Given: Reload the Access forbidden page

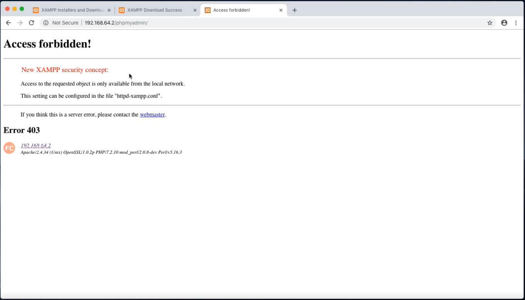Looking at the screenshot, I should [32, 23].
